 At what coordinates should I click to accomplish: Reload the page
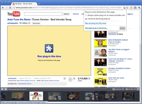tap(10, 8)
